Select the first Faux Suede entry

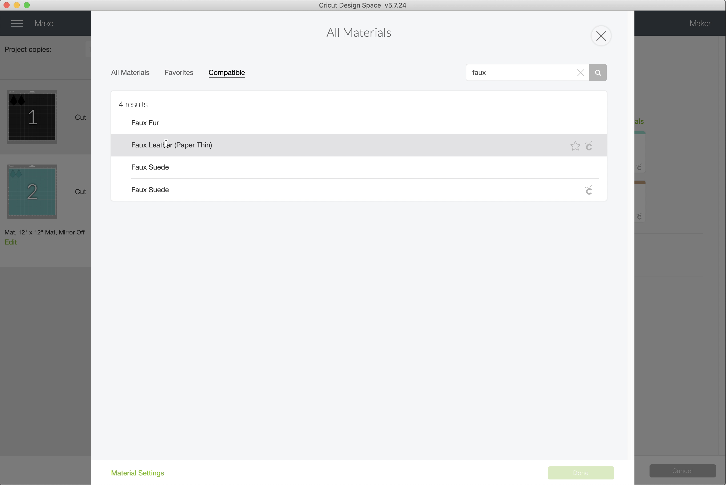pos(359,167)
